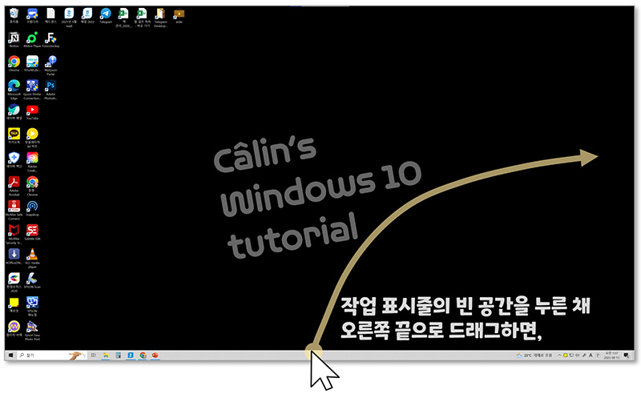This screenshot has width=641, height=398.
Task: Open Task View on the taskbar
Action: pyautogui.click(x=93, y=356)
